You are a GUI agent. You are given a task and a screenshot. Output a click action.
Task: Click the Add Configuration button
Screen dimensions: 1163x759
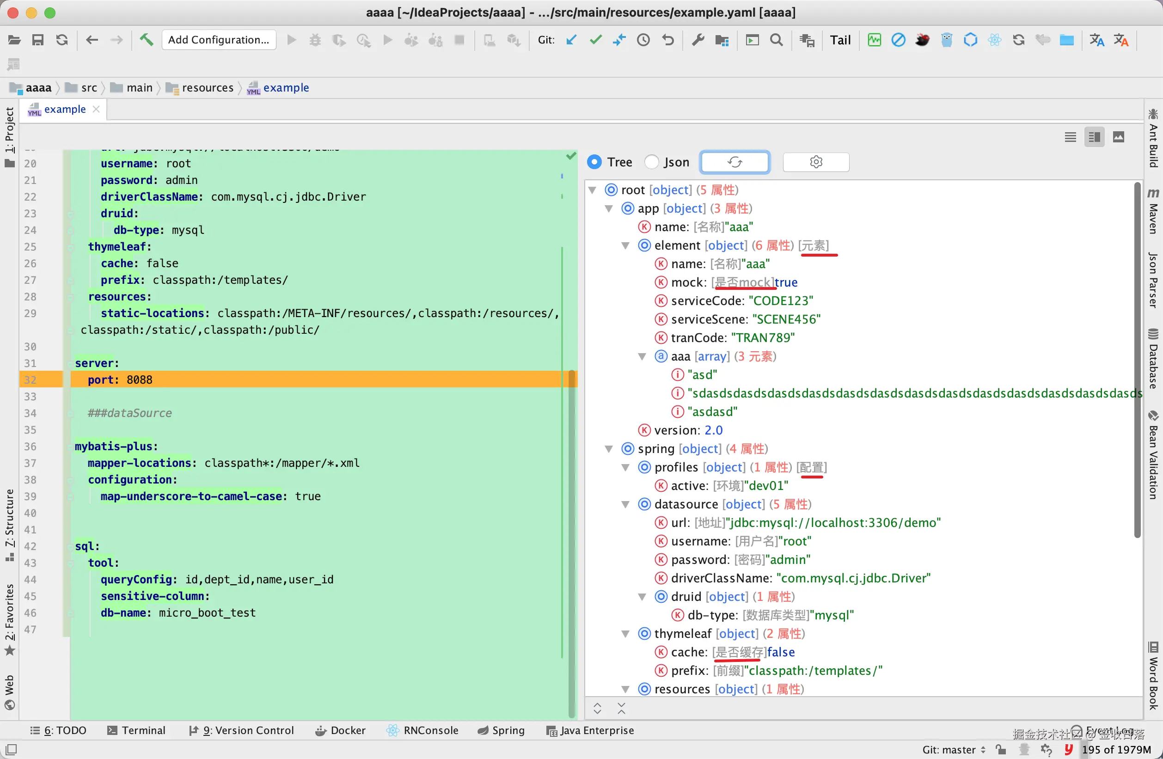(x=219, y=40)
